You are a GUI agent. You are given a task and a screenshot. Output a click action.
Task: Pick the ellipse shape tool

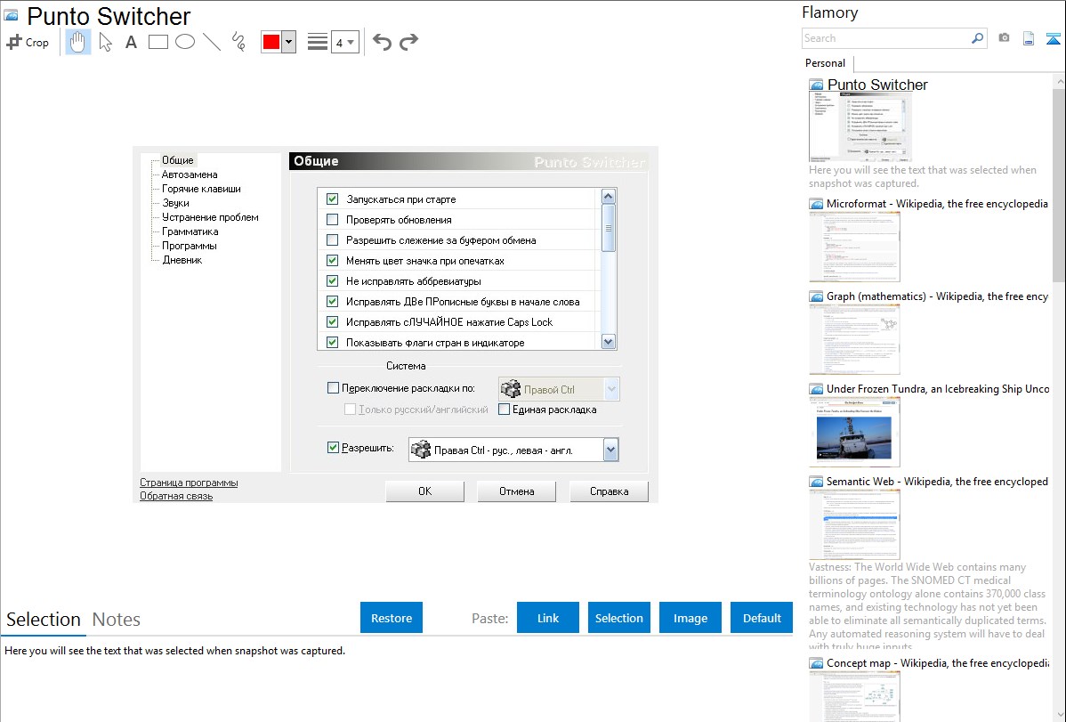tap(185, 42)
